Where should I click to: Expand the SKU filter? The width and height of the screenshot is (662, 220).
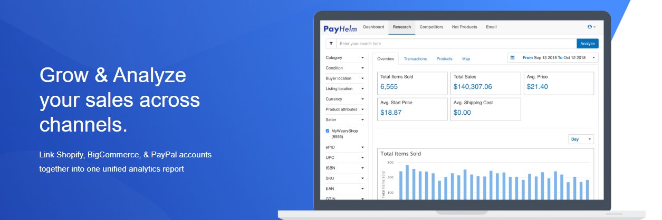[345, 178]
